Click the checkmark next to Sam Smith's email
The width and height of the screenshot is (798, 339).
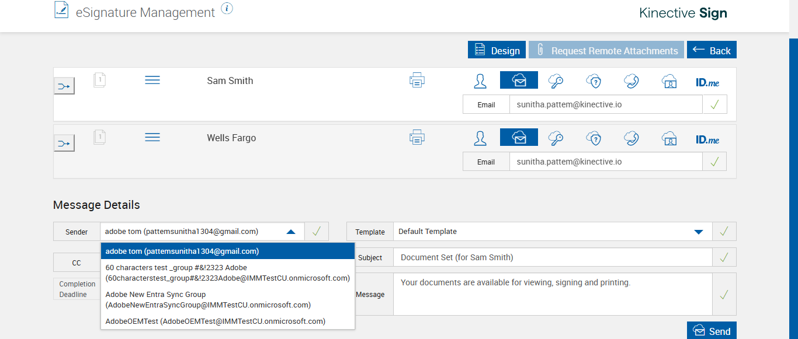(714, 104)
